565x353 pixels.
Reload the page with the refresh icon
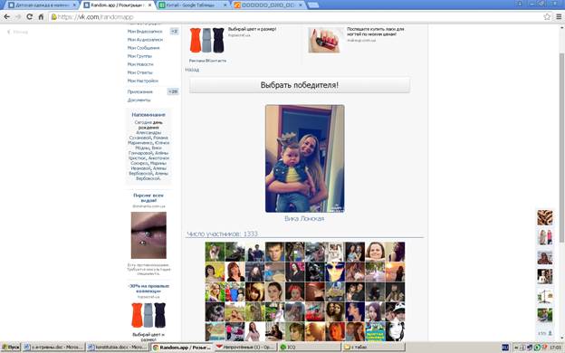coord(30,16)
